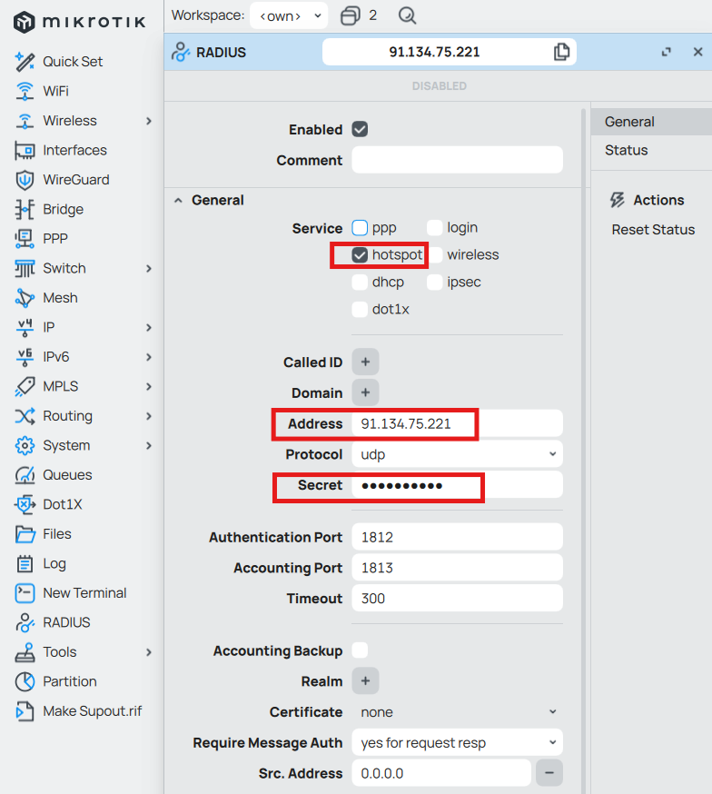Click Reset Status action
The width and height of the screenshot is (712, 794).
coord(653,230)
